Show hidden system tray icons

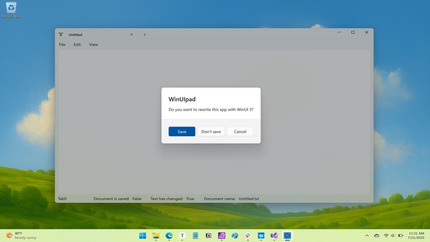tap(367, 236)
